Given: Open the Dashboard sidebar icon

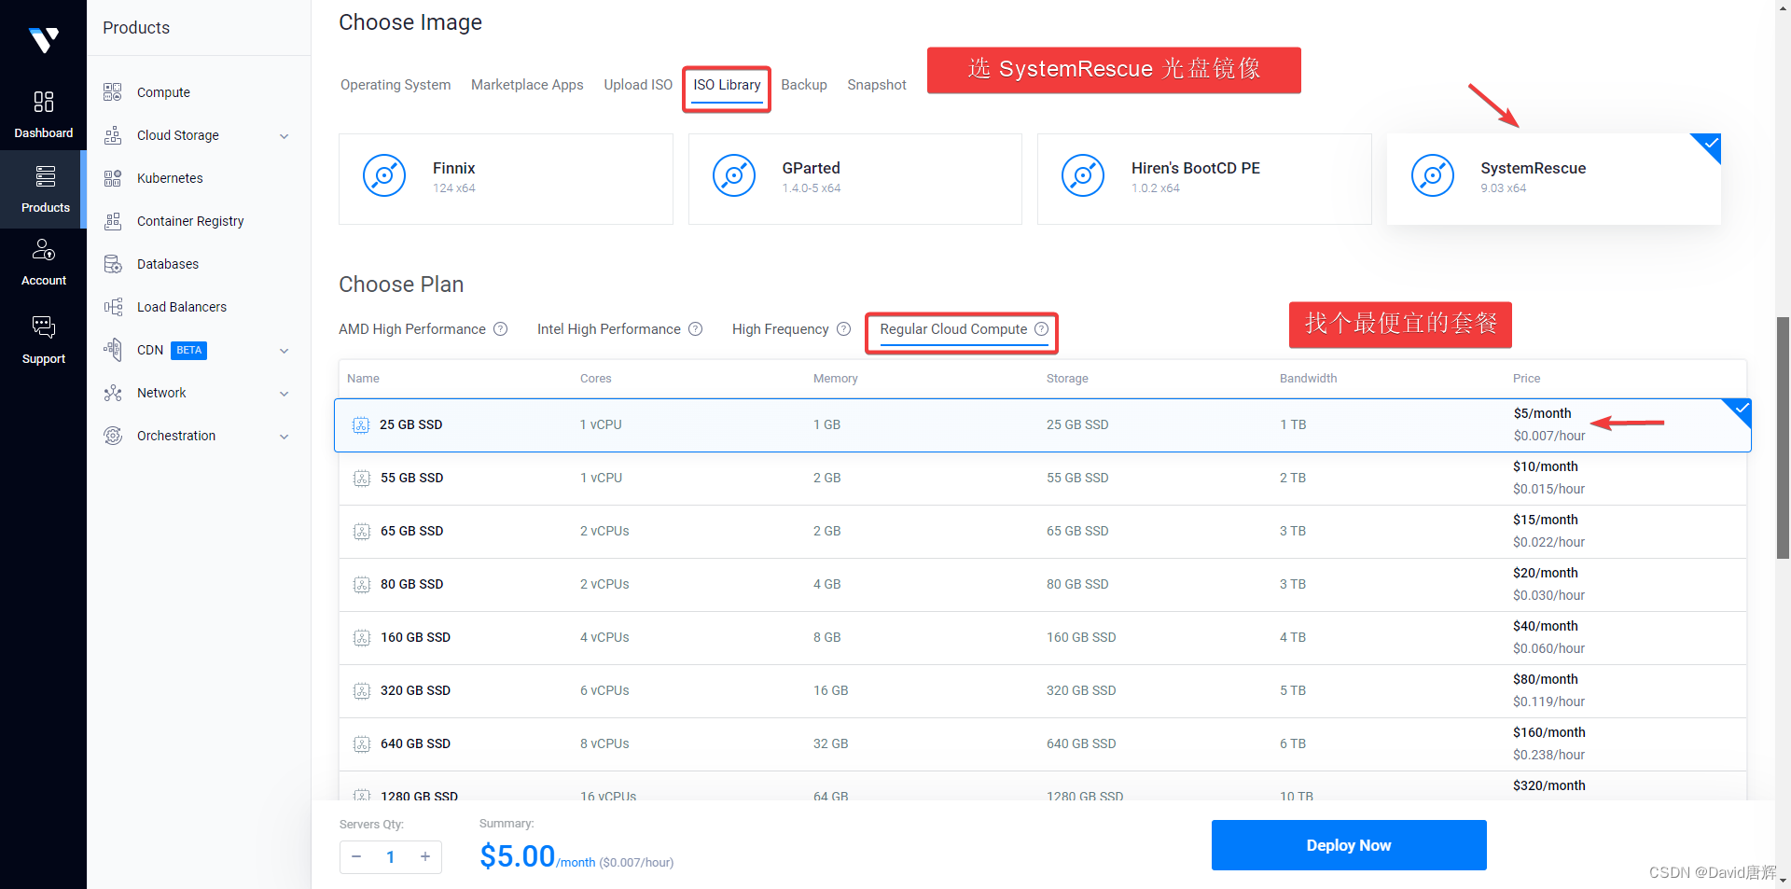Looking at the screenshot, I should coord(43,102).
